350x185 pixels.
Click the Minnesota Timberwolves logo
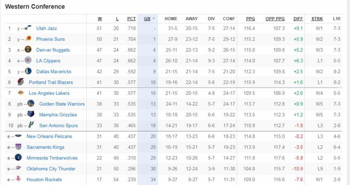[x=18, y=157]
